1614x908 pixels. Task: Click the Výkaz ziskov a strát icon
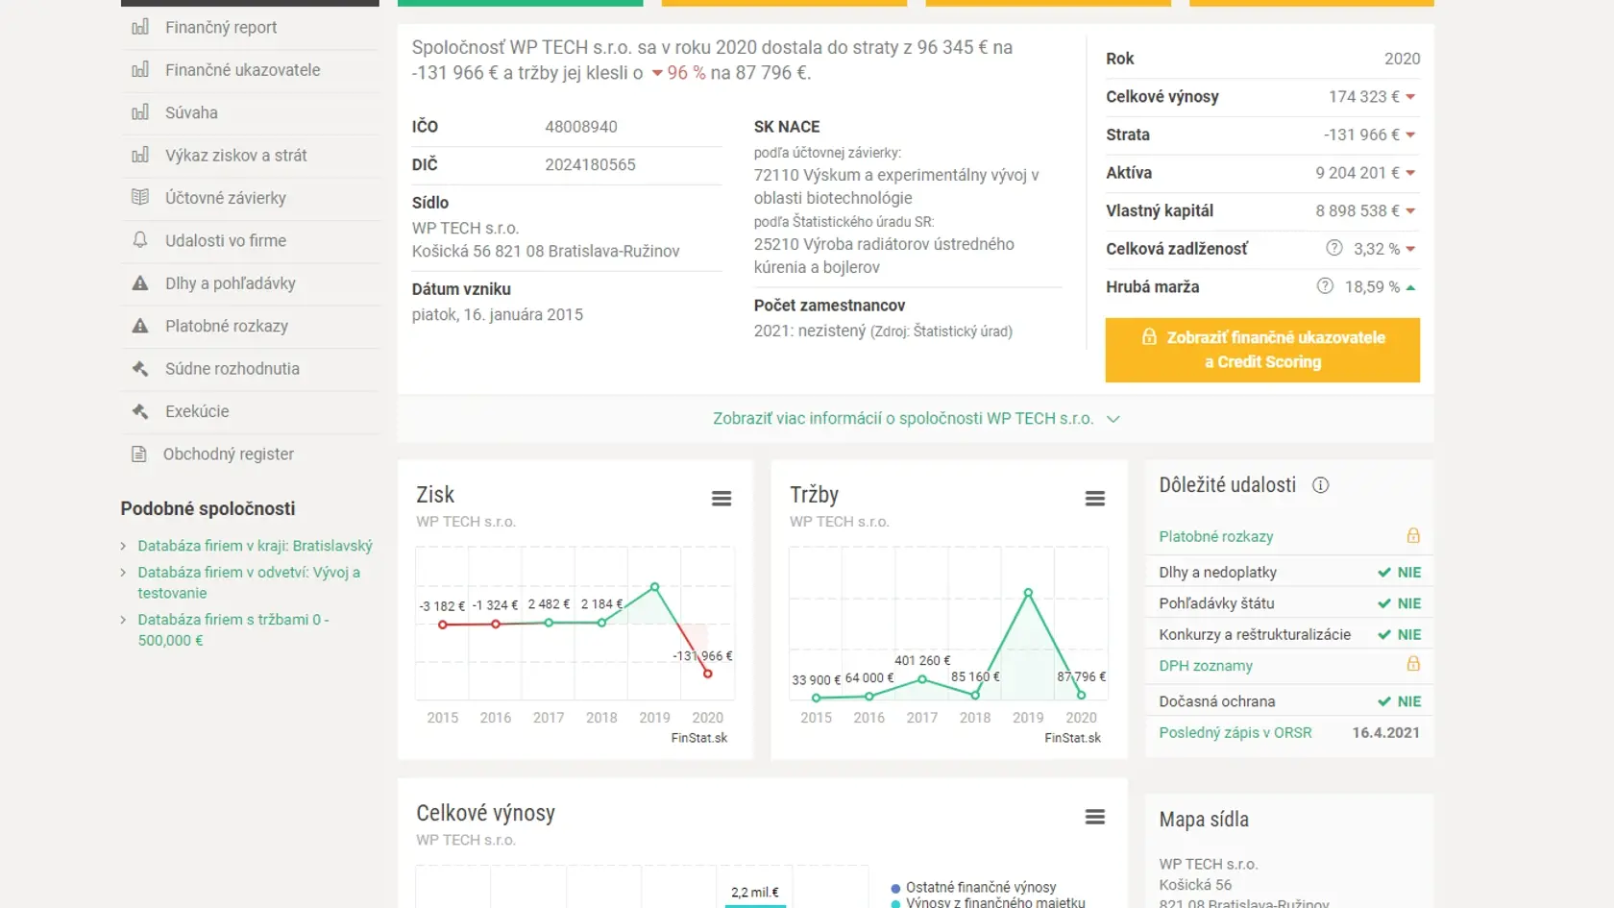[x=140, y=155]
